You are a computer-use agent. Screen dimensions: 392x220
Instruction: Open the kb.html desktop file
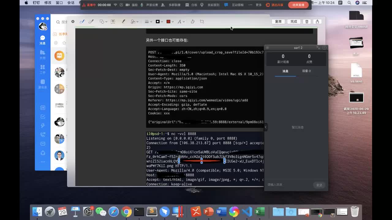(356, 73)
